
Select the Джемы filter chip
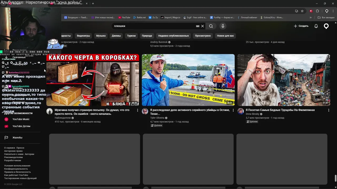116,36
